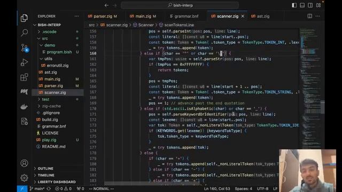Open README.md file
Screen dimensions: 342x192
point(53,147)
